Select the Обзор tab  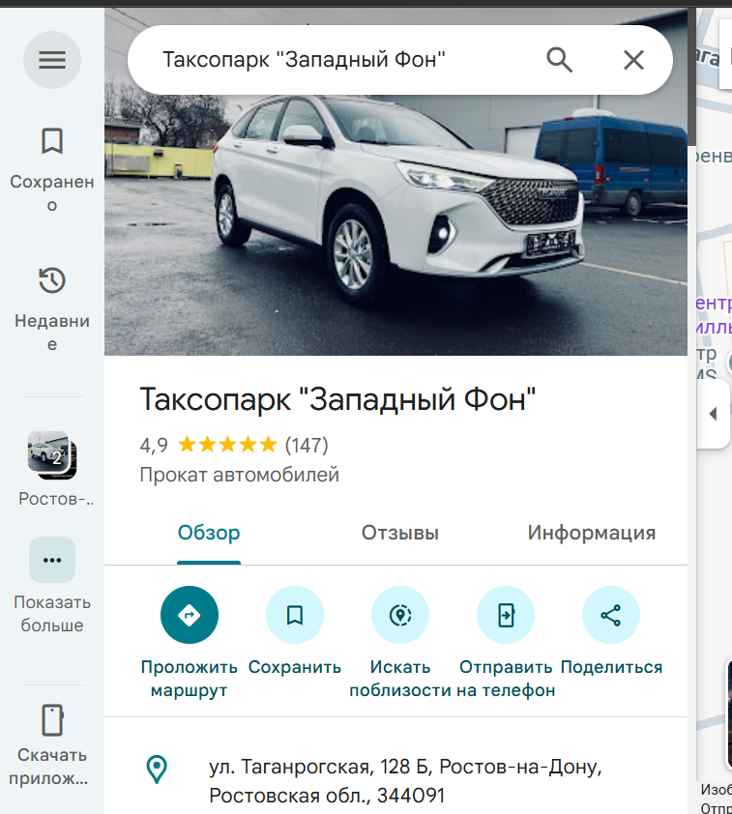coord(209,533)
